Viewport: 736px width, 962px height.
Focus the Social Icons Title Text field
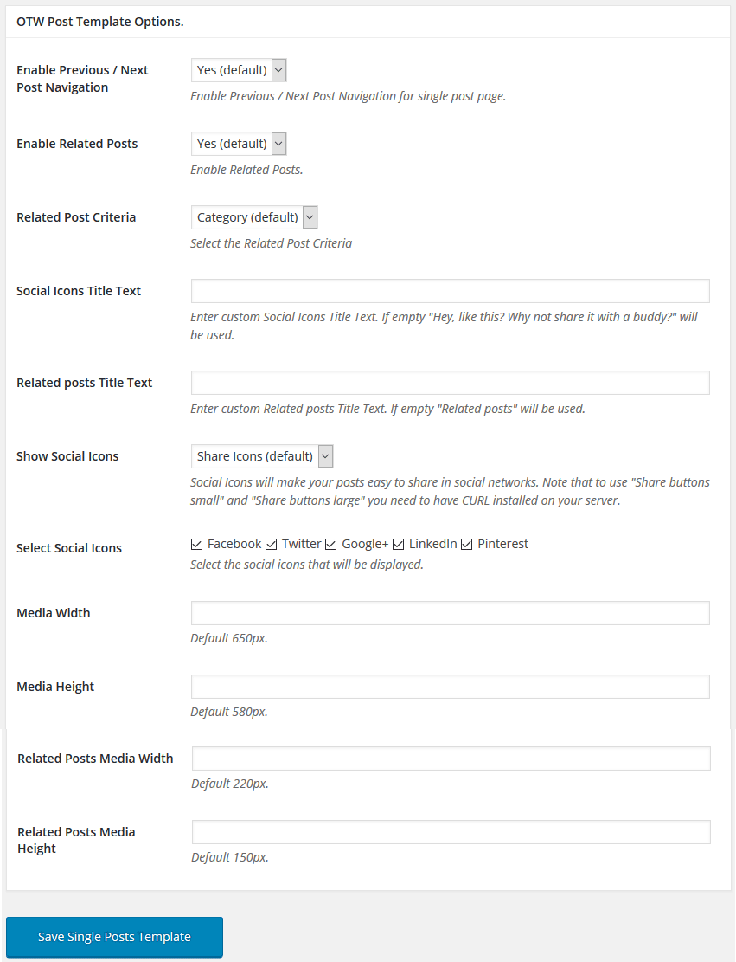point(450,291)
